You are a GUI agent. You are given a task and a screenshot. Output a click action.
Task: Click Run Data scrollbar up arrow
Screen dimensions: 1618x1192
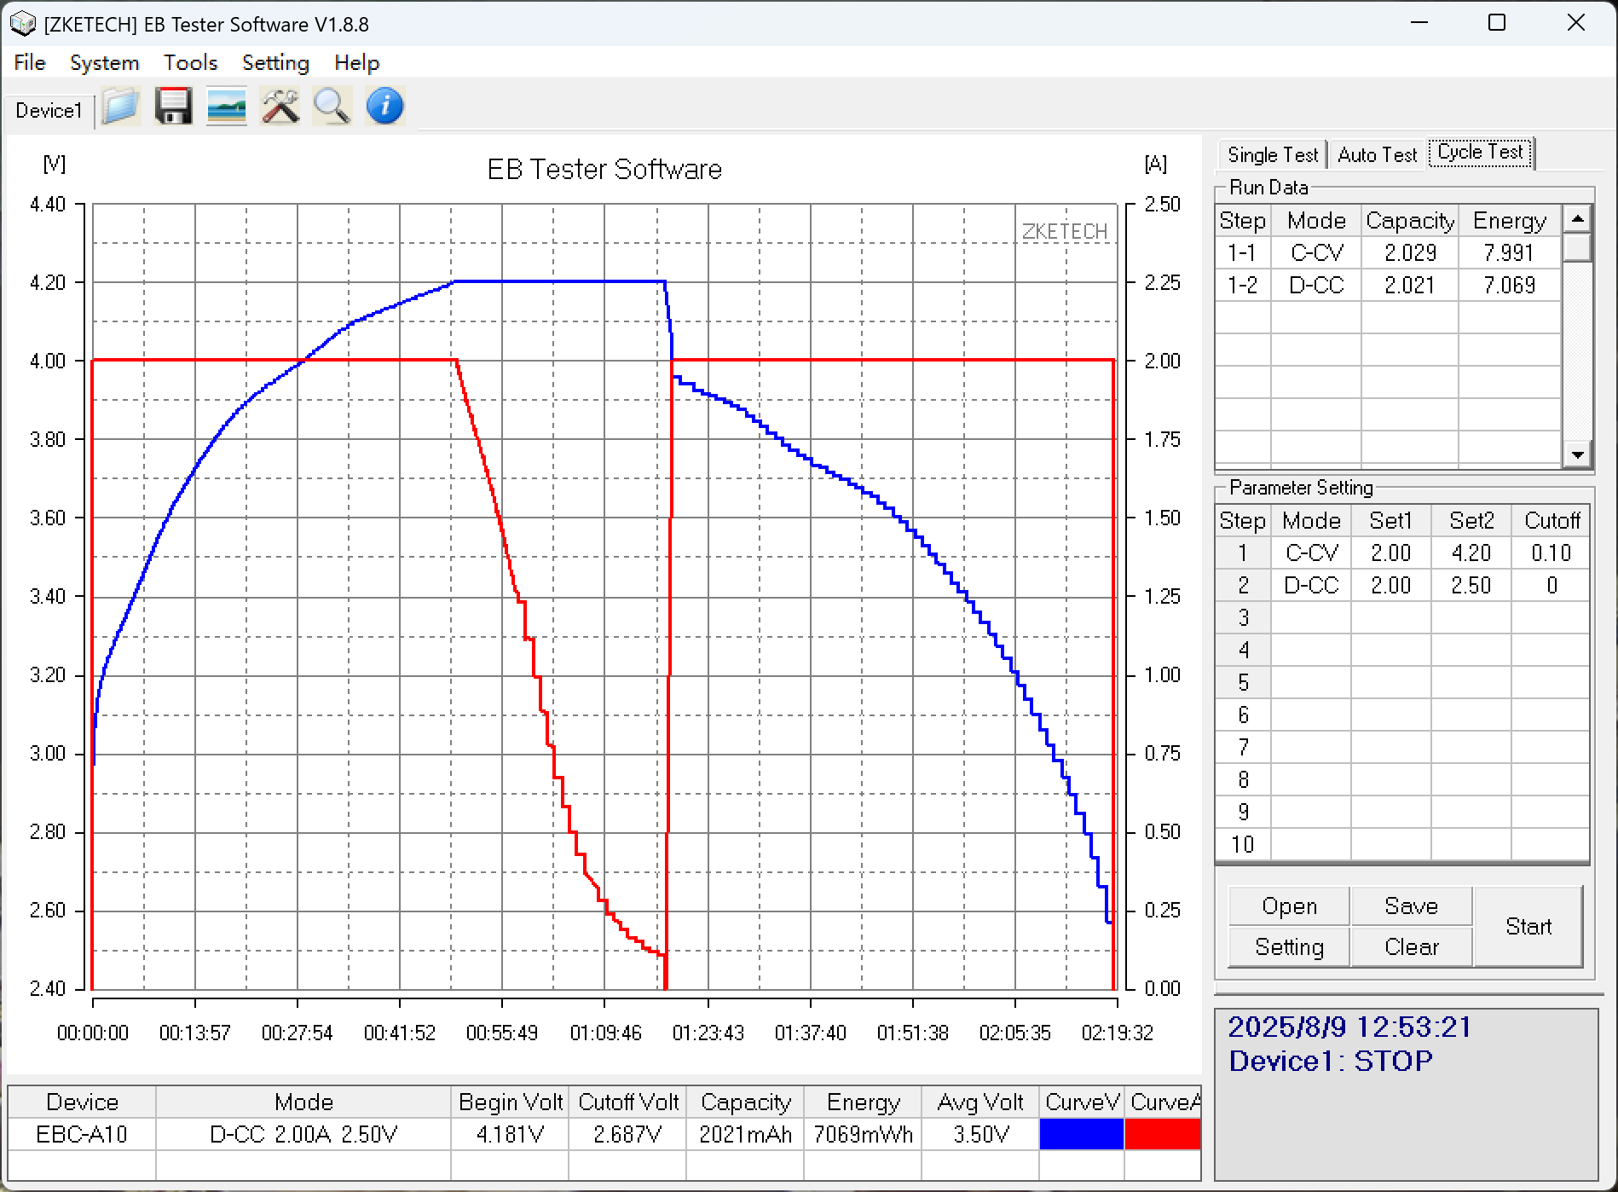coord(1578,219)
